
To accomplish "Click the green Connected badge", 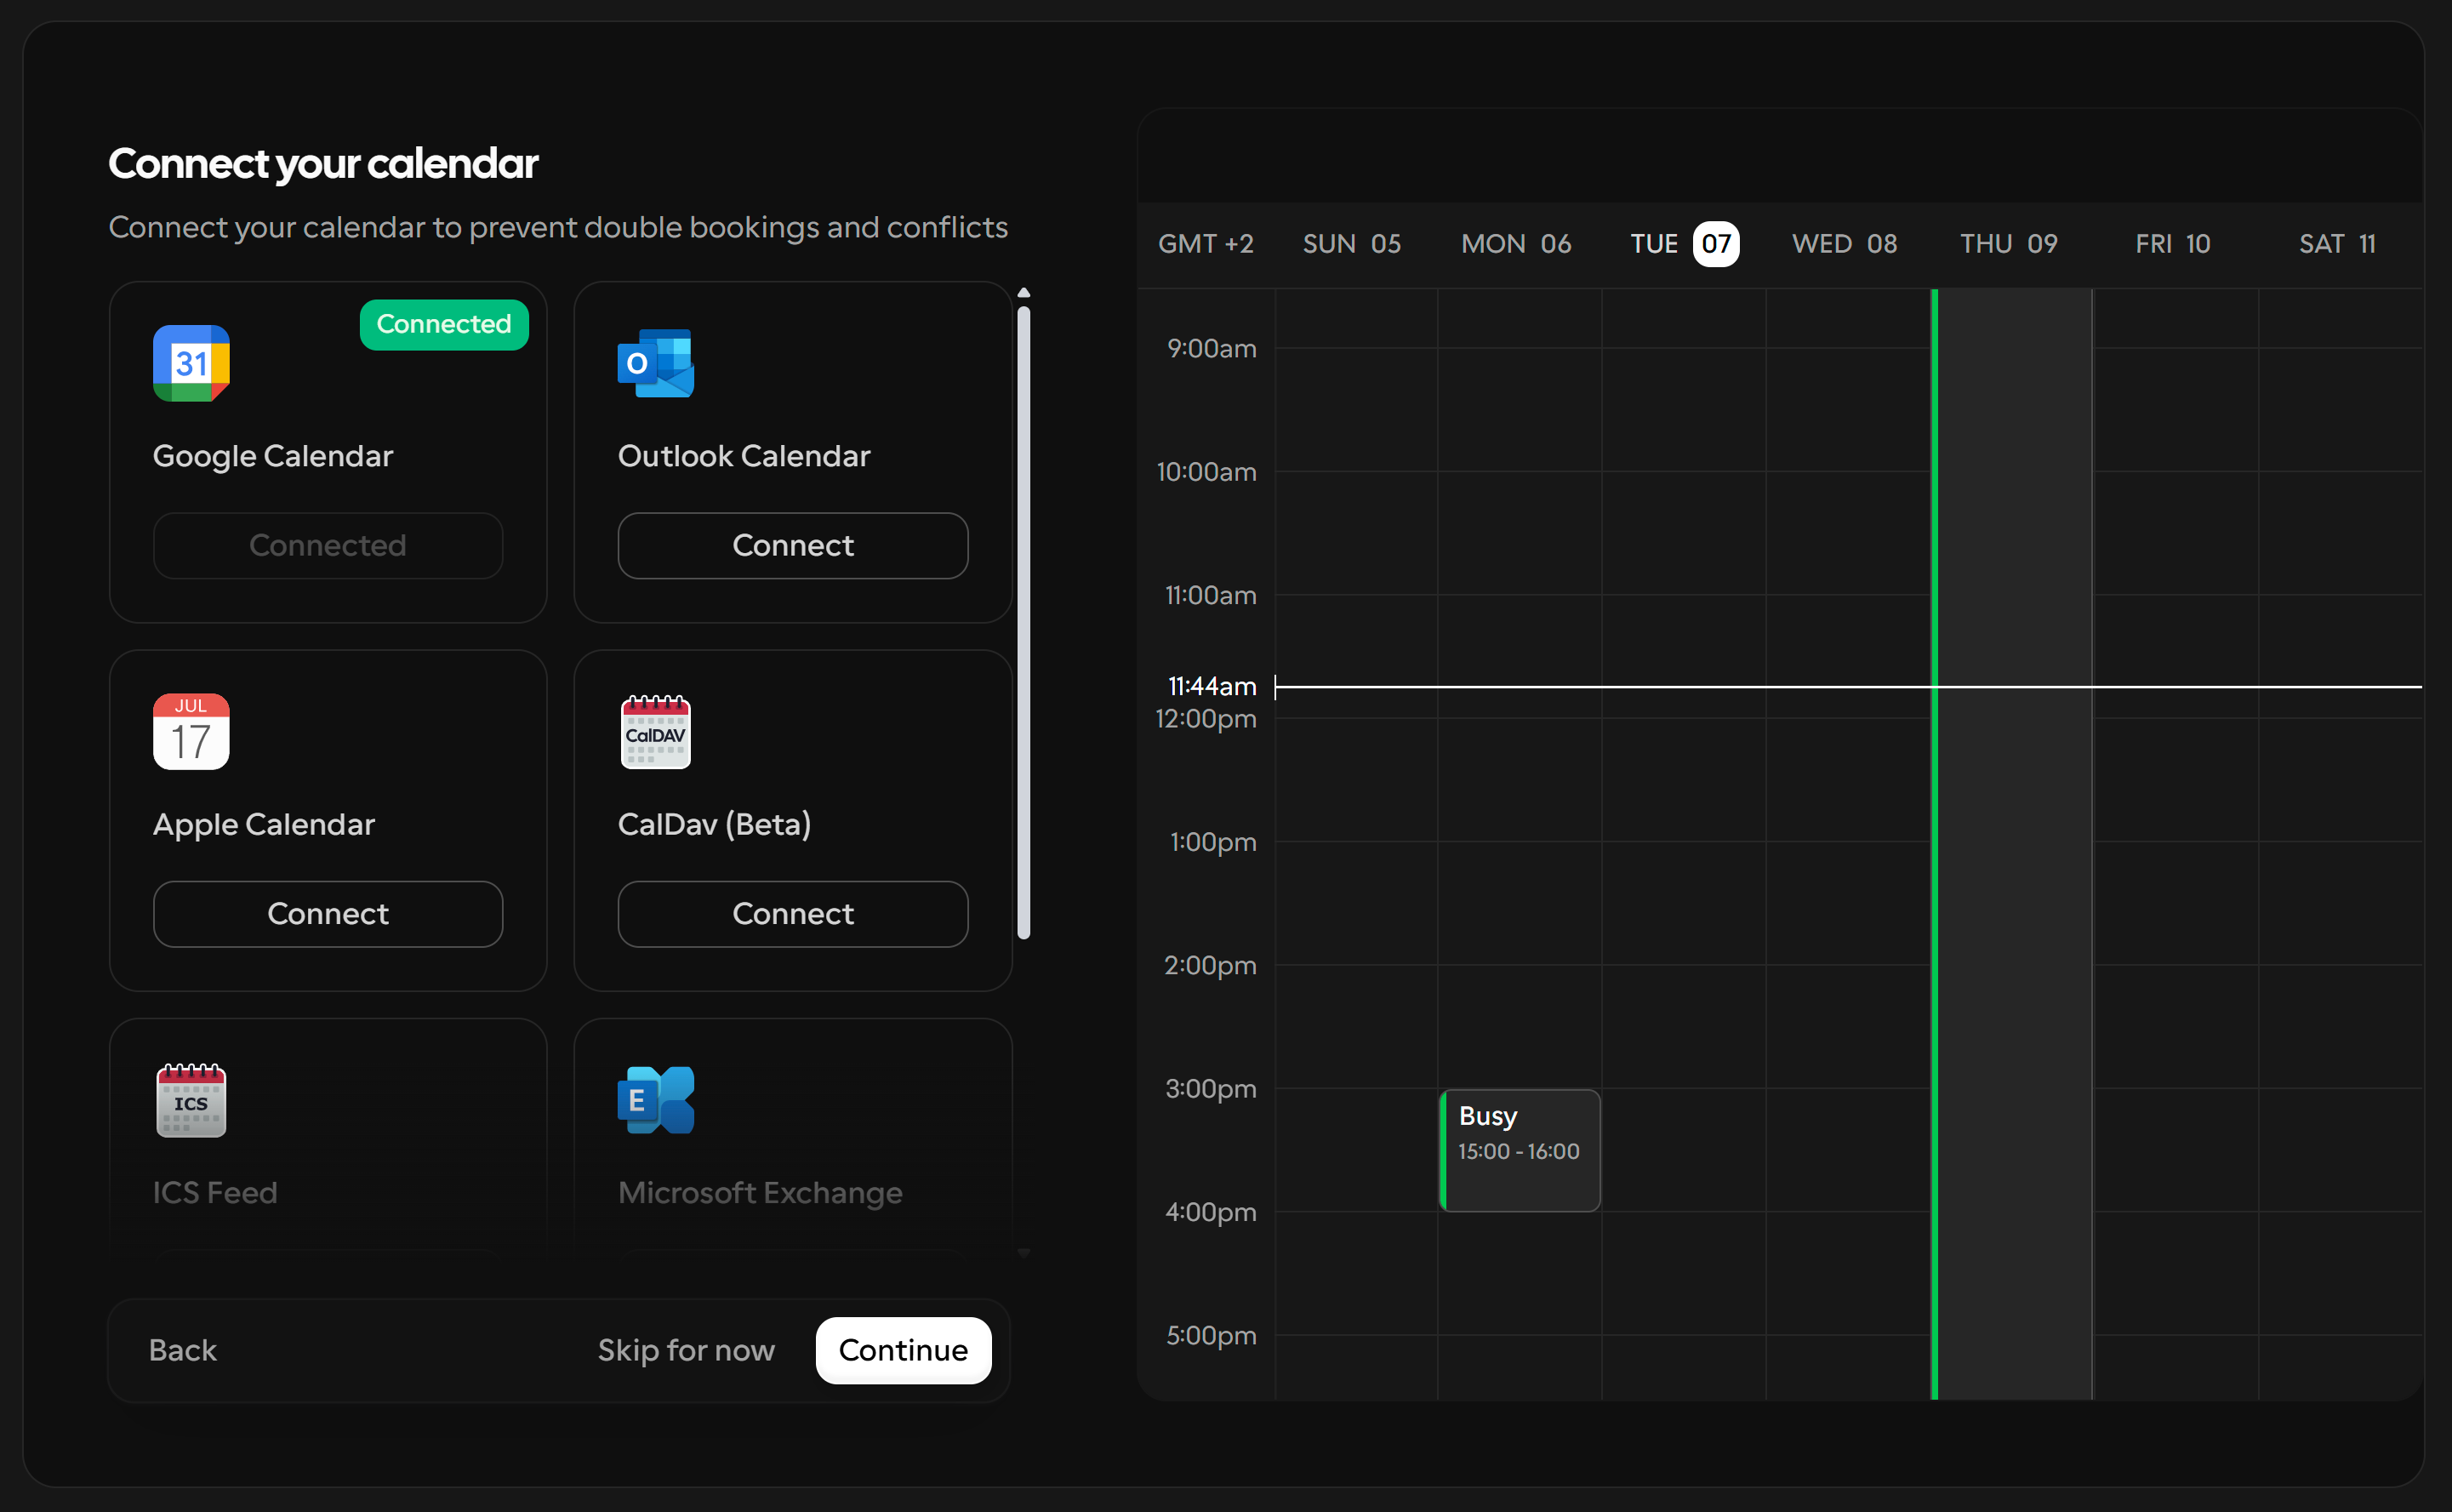I will click(444, 324).
